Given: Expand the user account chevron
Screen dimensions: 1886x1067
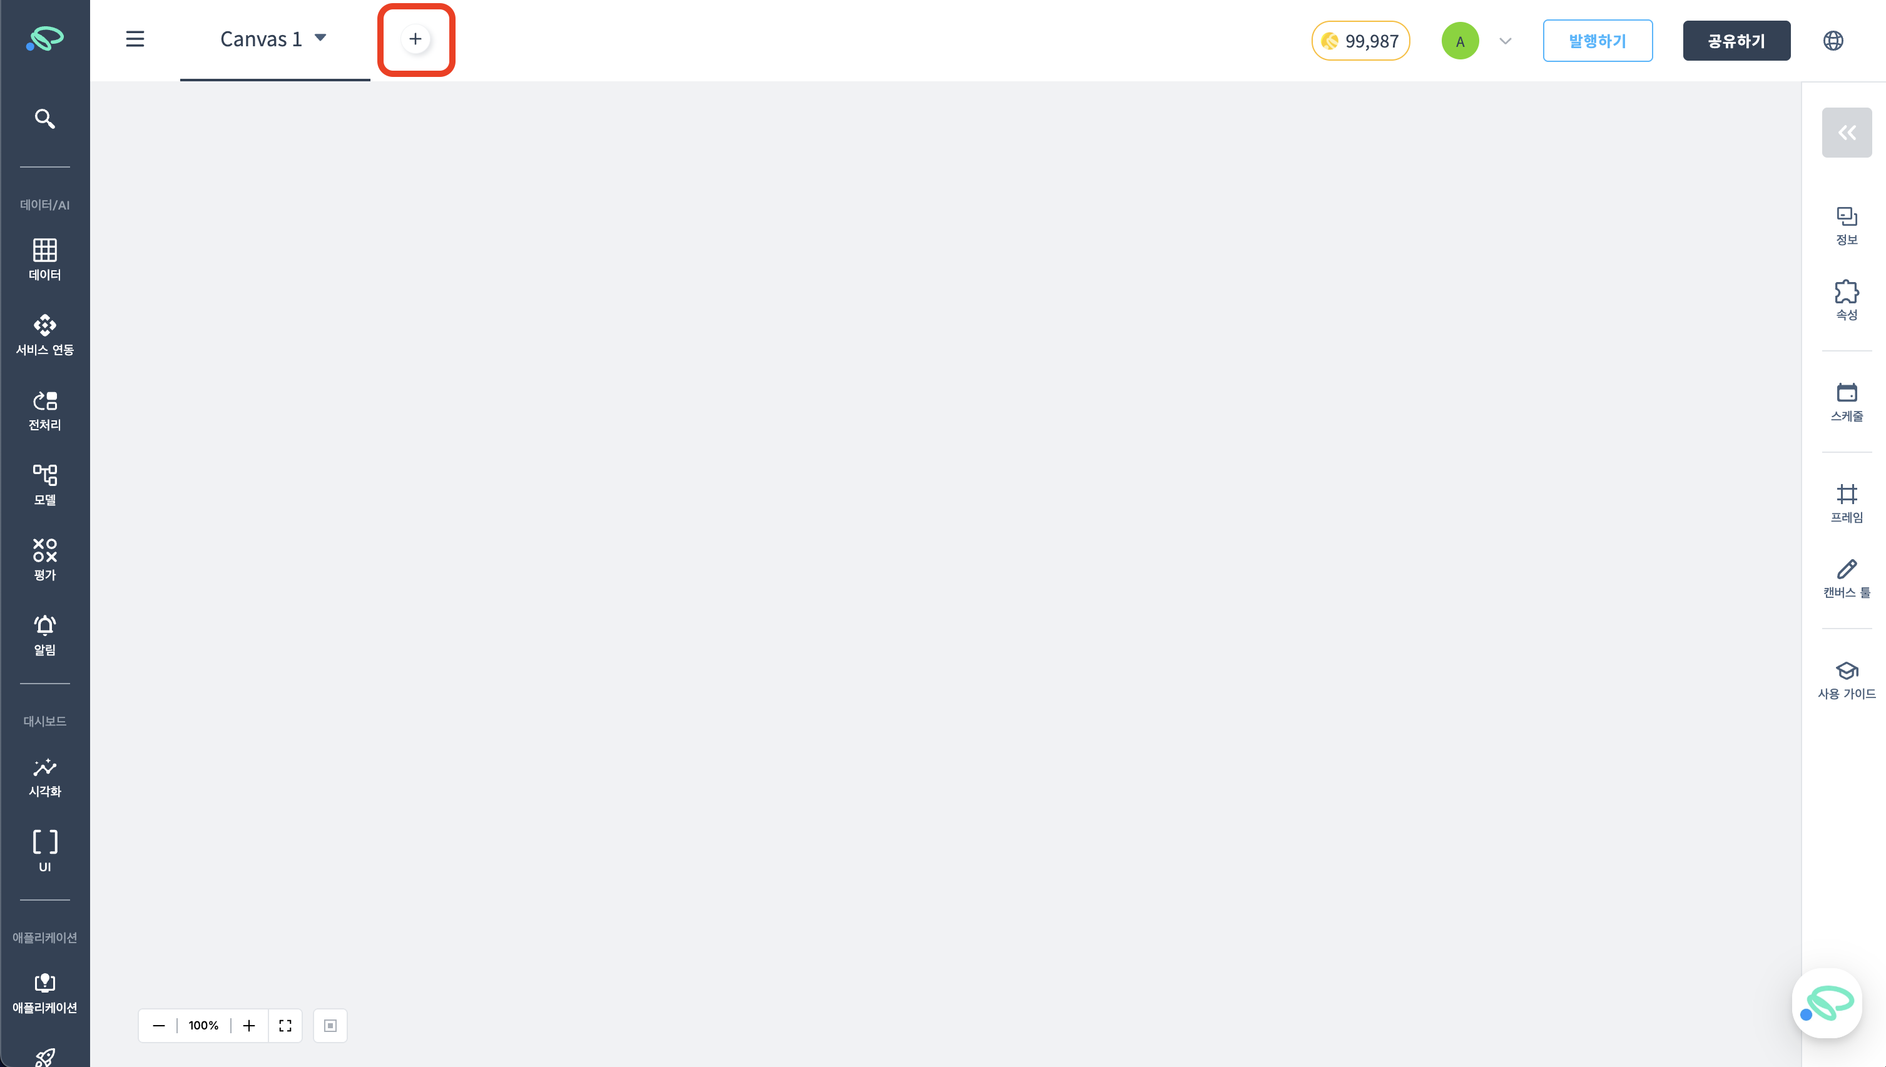Looking at the screenshot, I should point(1505,41).
